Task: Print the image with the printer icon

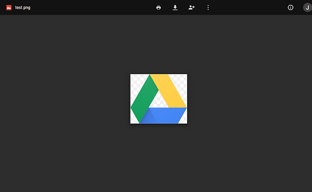Action: [x=159, y=7]
